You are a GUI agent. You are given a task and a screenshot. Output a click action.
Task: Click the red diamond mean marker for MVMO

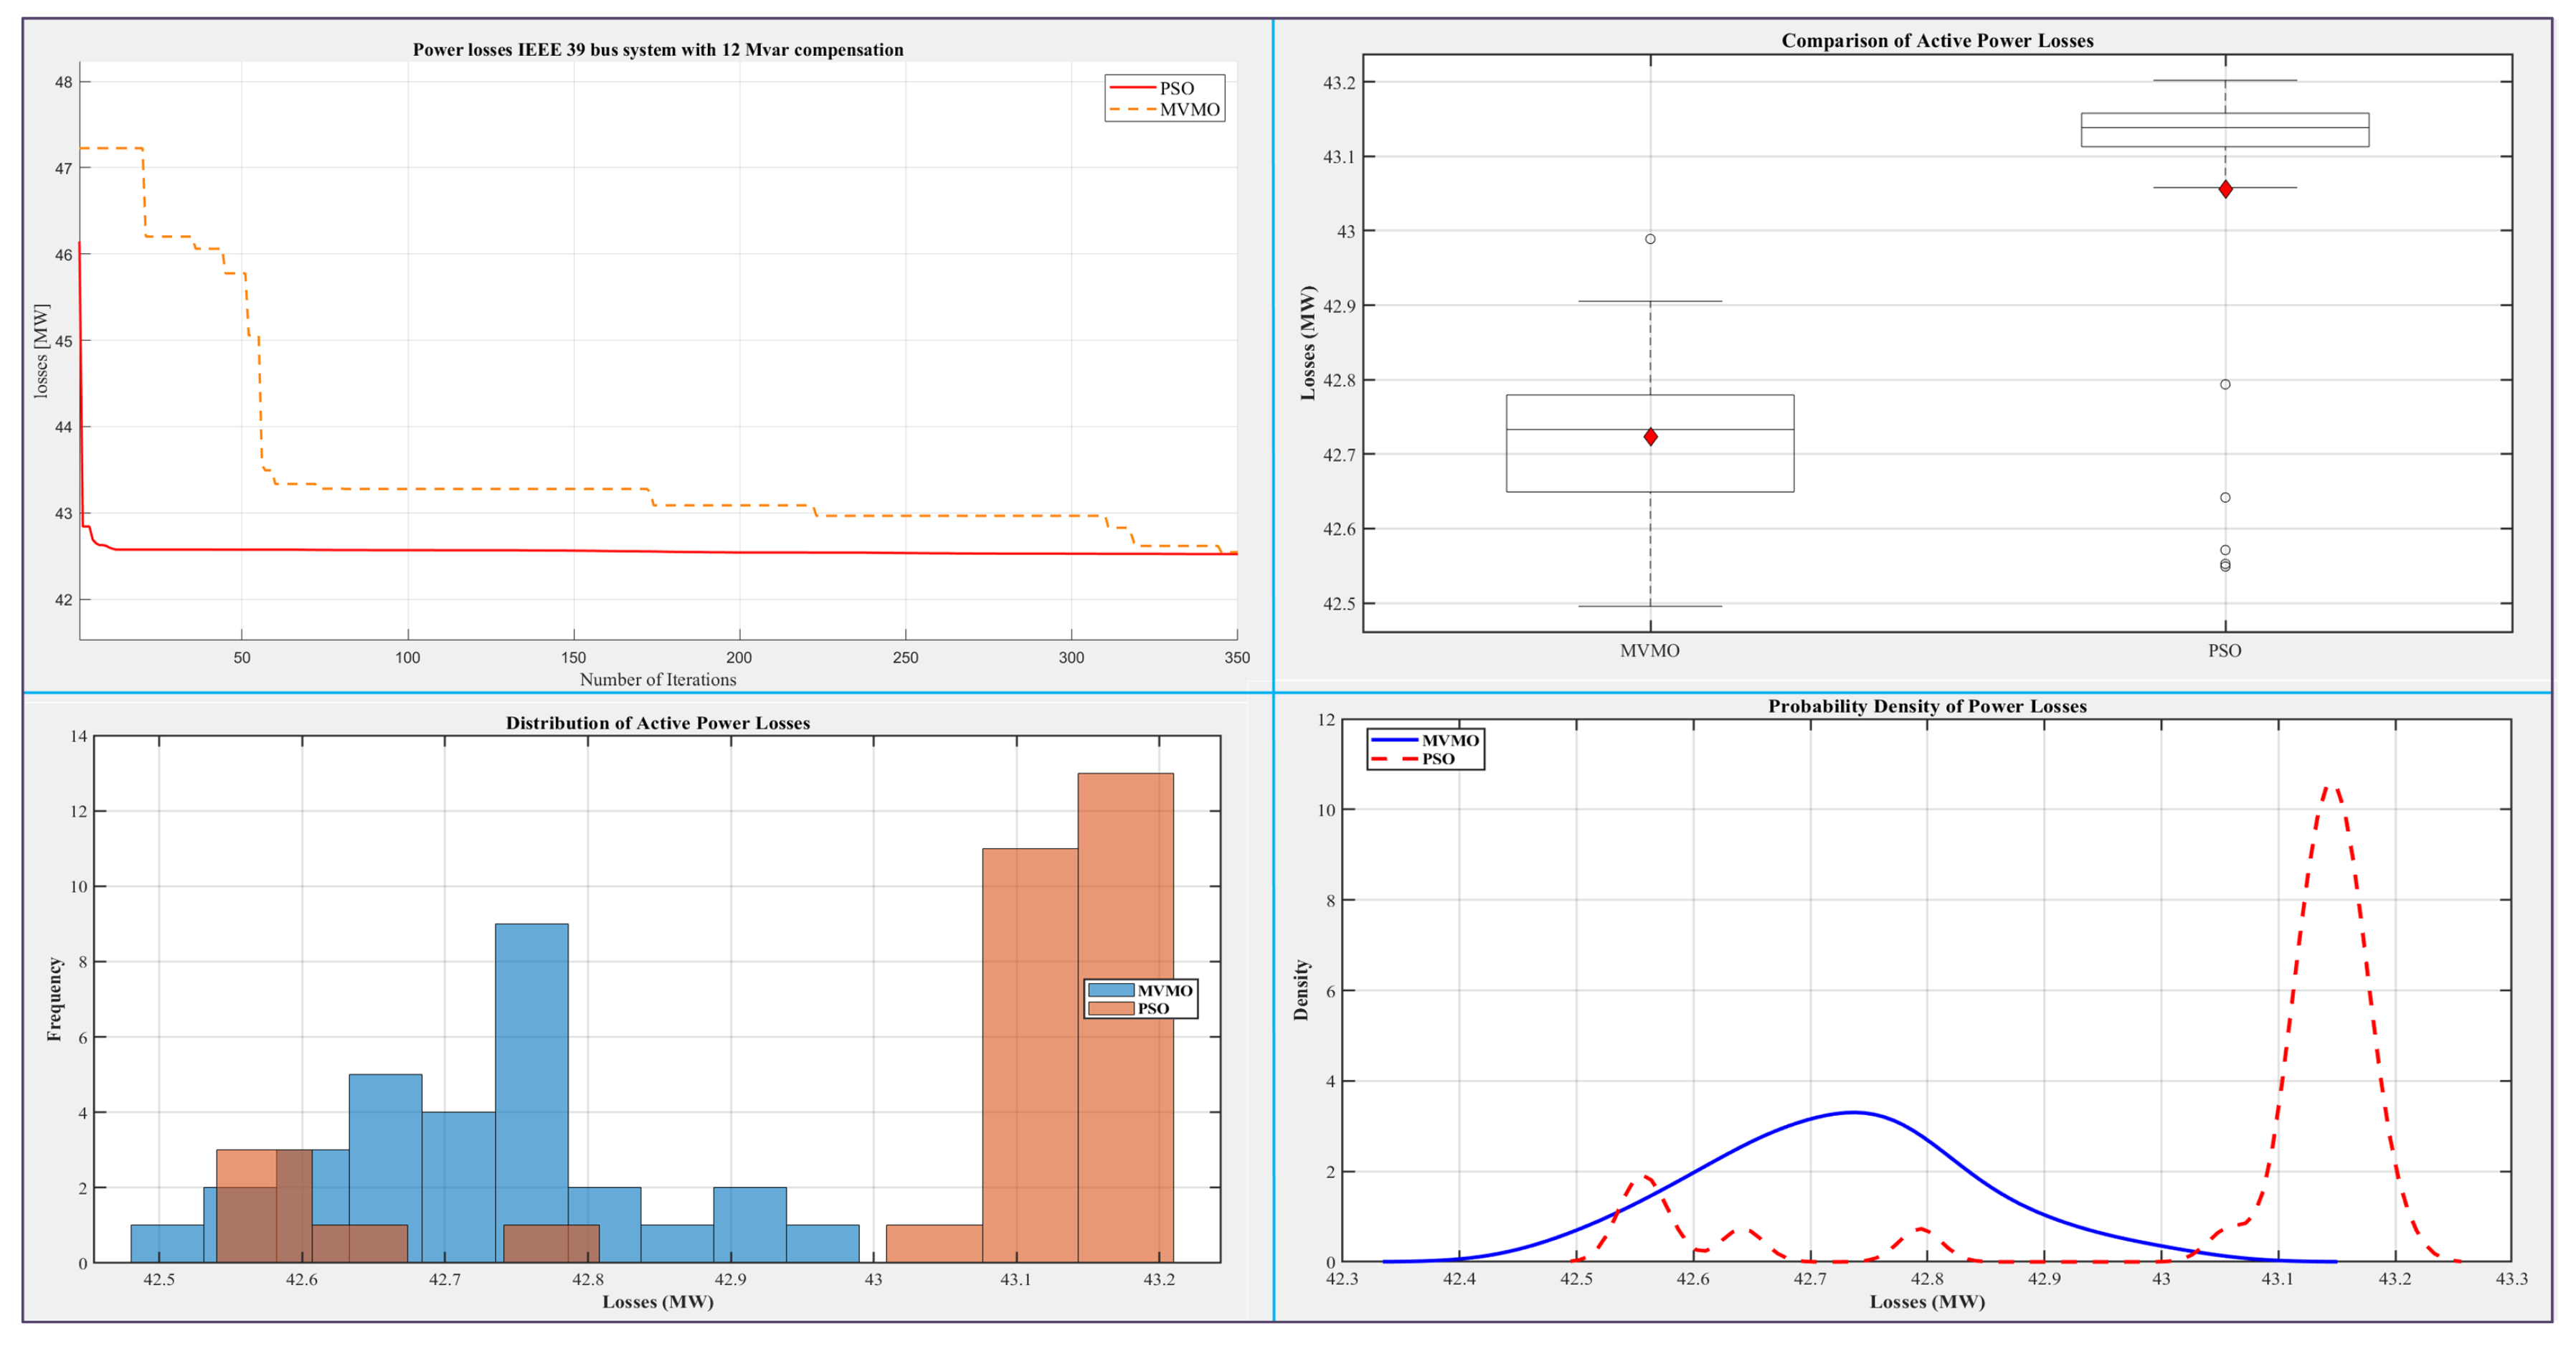point(1650,437)
